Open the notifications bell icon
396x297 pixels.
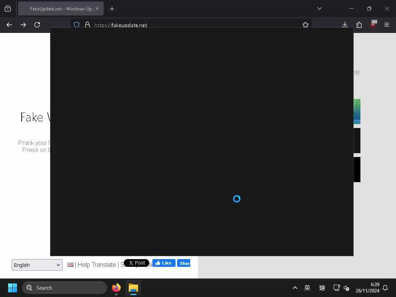point(385,288)
